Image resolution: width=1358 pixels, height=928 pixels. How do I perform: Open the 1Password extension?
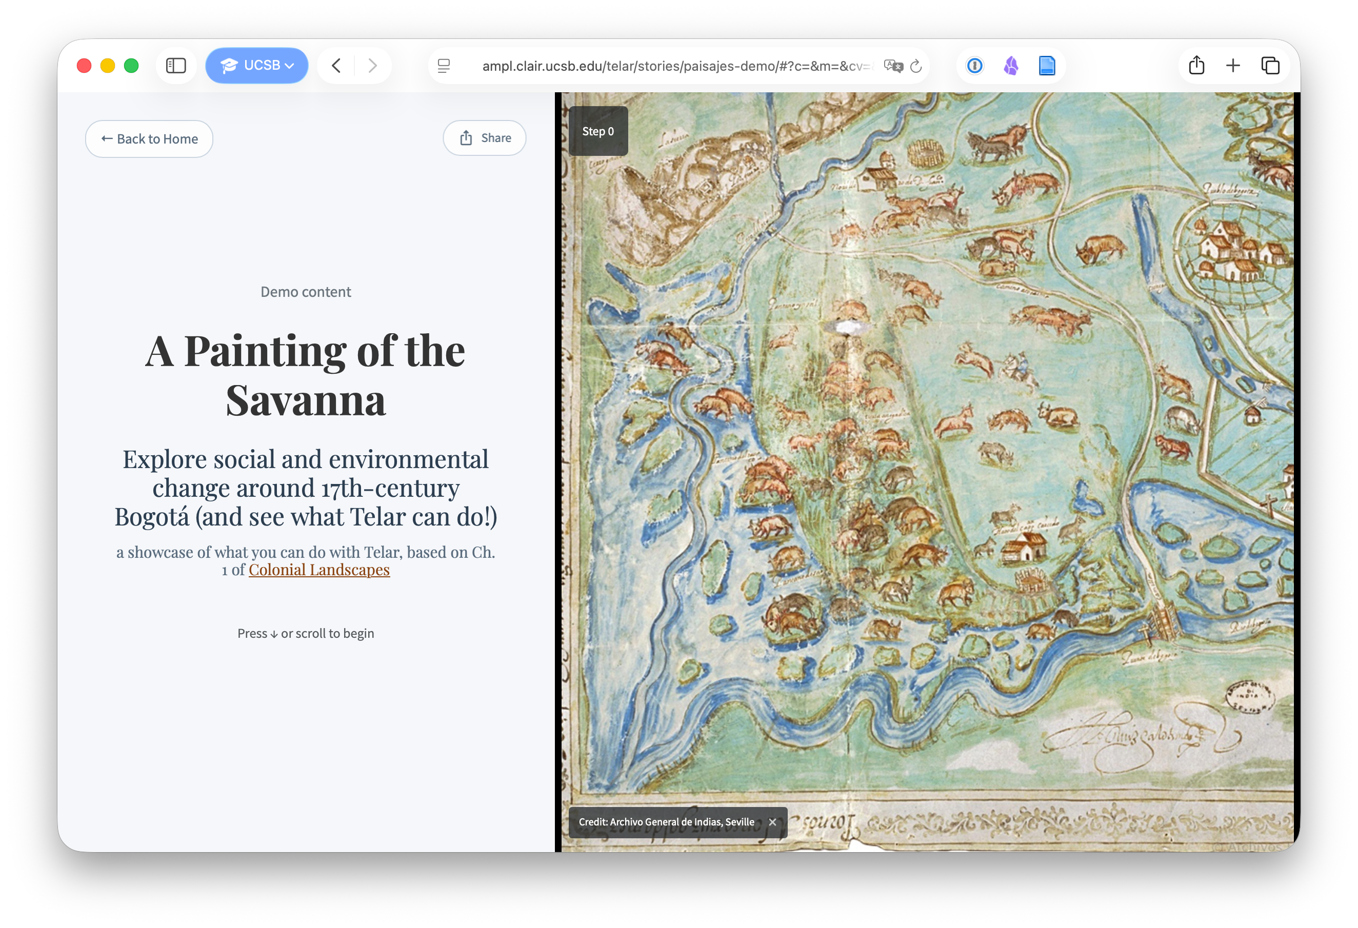(x=975, y=66)
